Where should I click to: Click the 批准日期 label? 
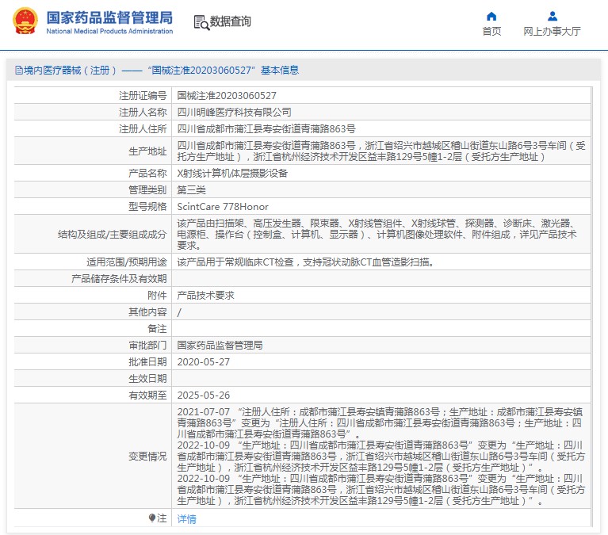[x=147, y=362]
